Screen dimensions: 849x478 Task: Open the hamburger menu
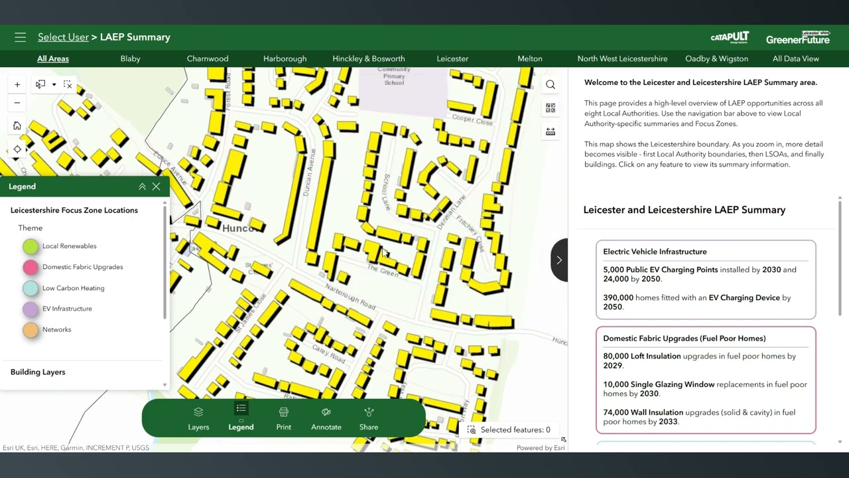[x=20, y=37]
